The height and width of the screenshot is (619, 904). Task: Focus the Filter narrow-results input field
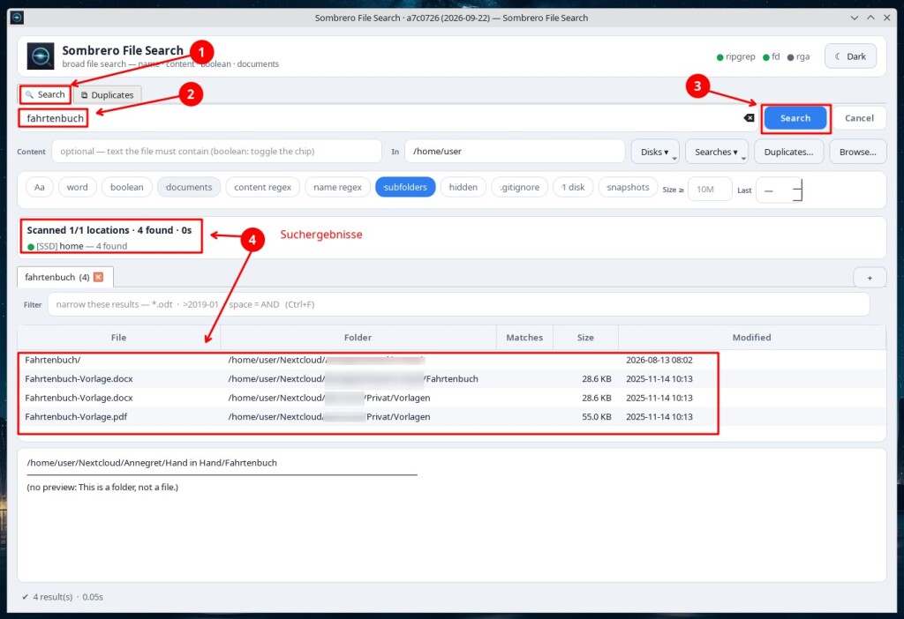pyautogui.click(x=458, y=304)
